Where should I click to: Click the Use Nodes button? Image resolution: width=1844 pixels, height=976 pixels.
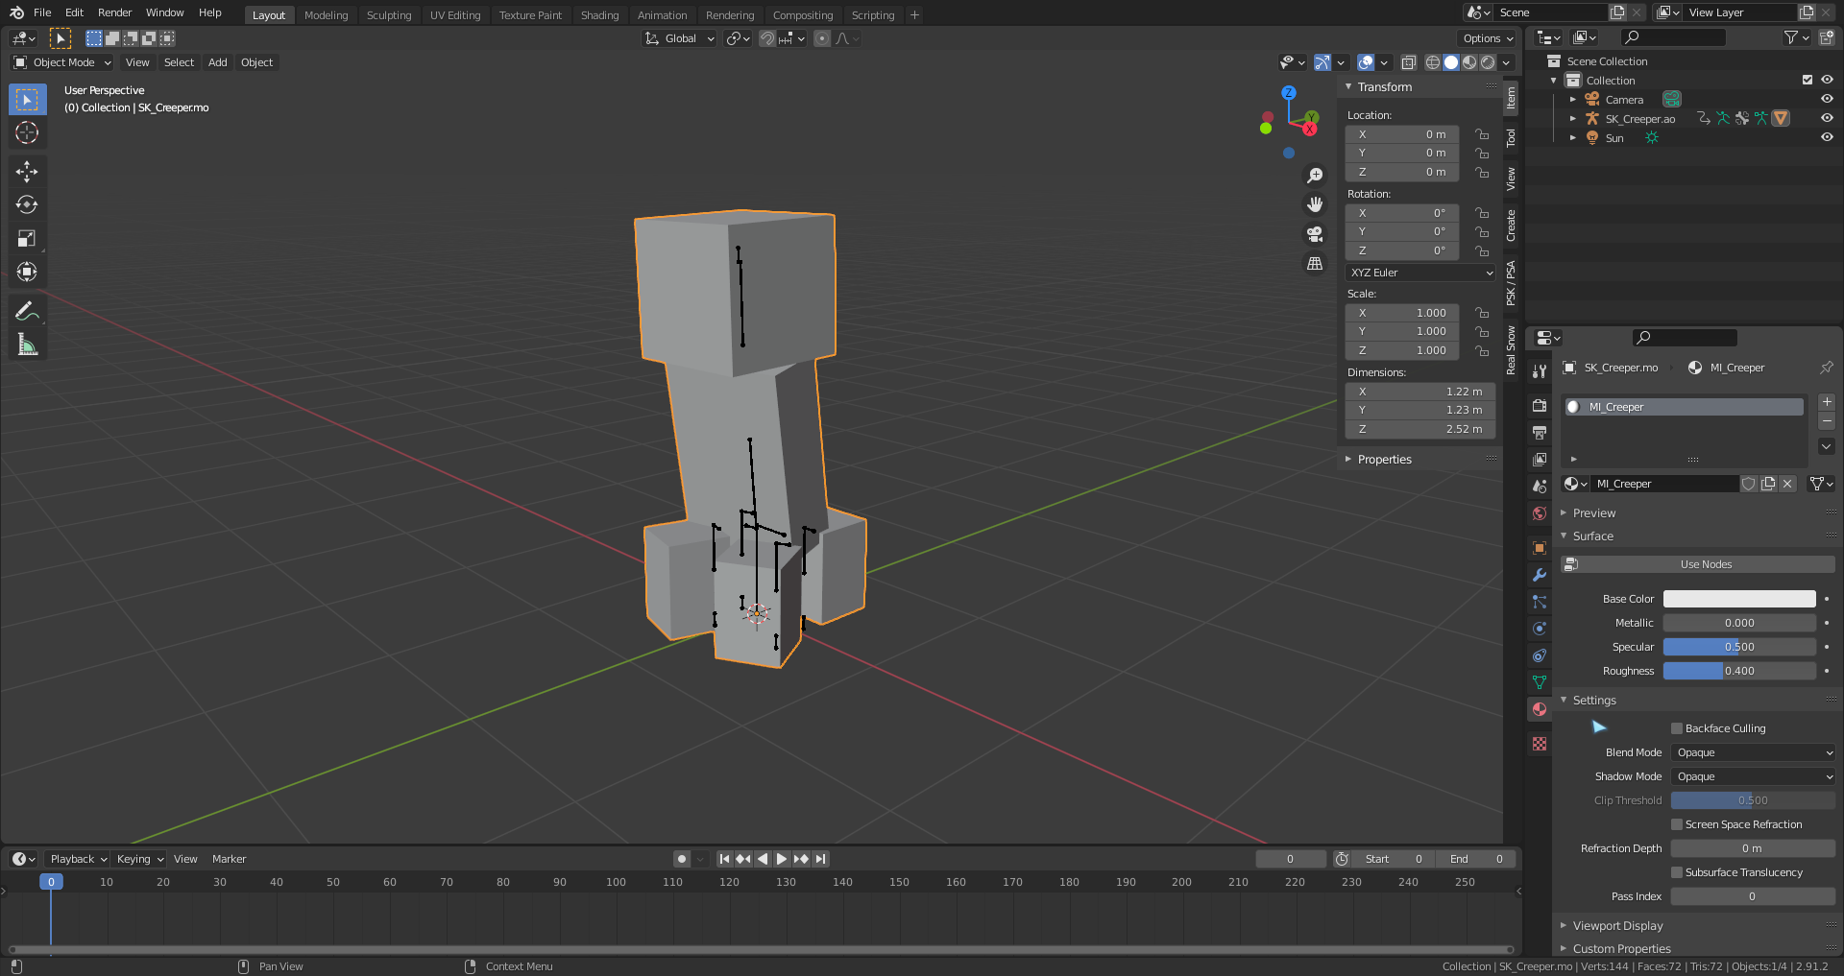tap(1705, 564)
